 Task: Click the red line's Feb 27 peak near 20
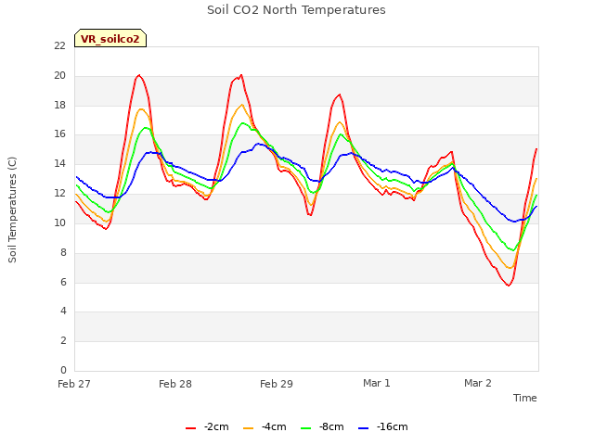click(139, 75)
